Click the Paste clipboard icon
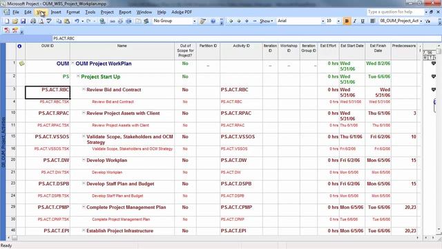Screen dimensions: 442x249 tap(67, 21)
